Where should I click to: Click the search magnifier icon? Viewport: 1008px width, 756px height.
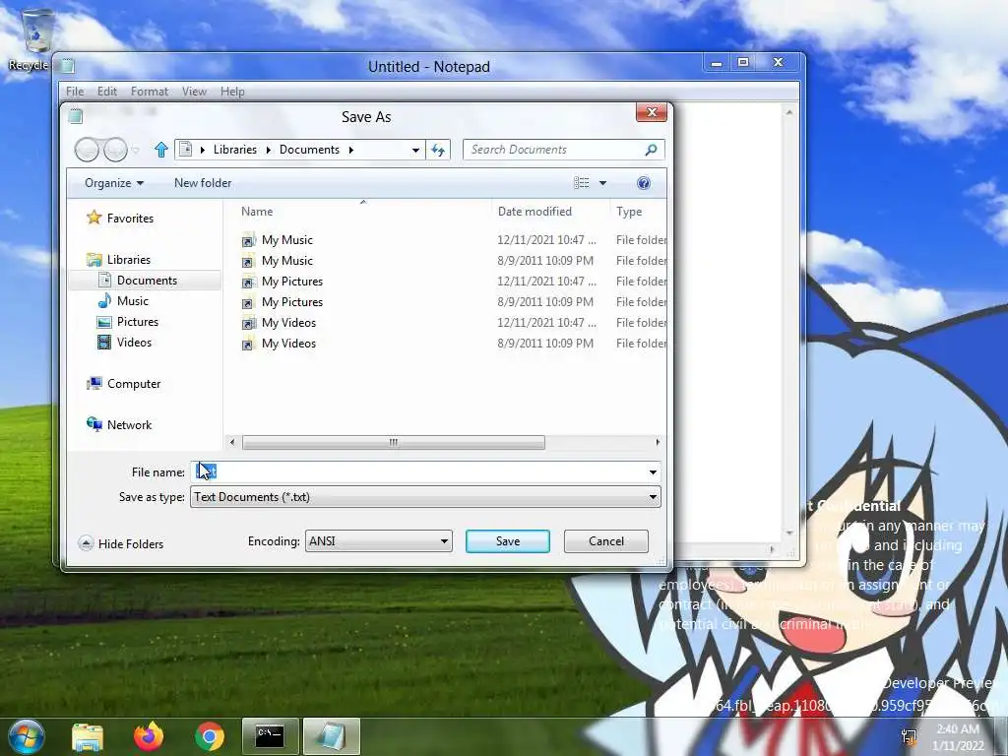651,150
